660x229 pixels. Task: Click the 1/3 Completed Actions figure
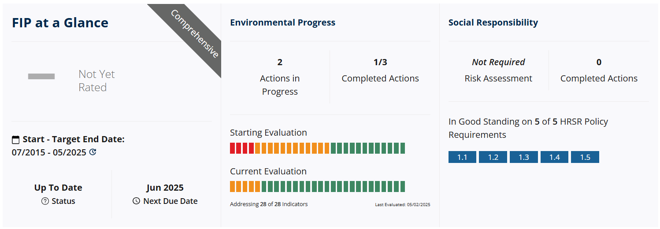click(380, 62)
